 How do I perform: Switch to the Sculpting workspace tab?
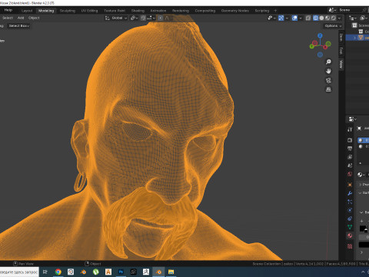(x=68, y=11)
